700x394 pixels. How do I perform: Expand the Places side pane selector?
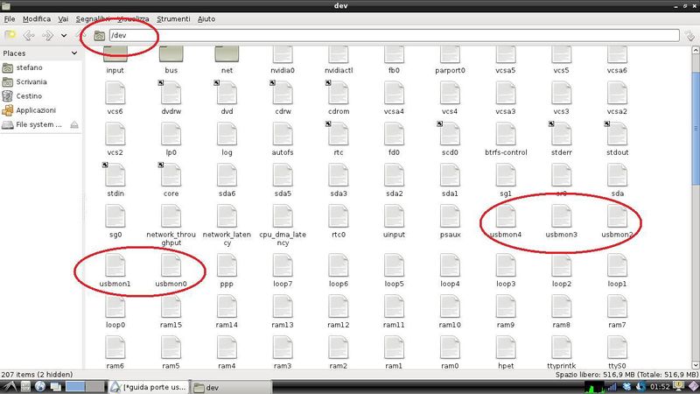point(74,53)
